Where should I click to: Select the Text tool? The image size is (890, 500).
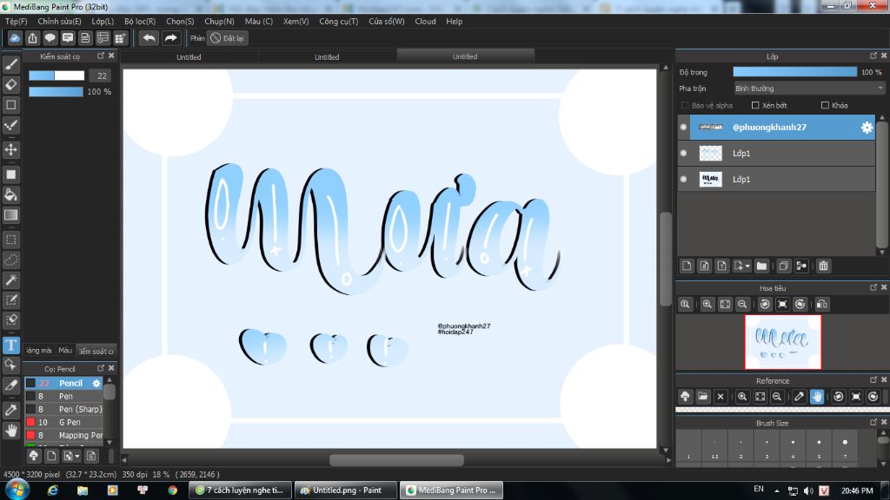tap(10, 345)
